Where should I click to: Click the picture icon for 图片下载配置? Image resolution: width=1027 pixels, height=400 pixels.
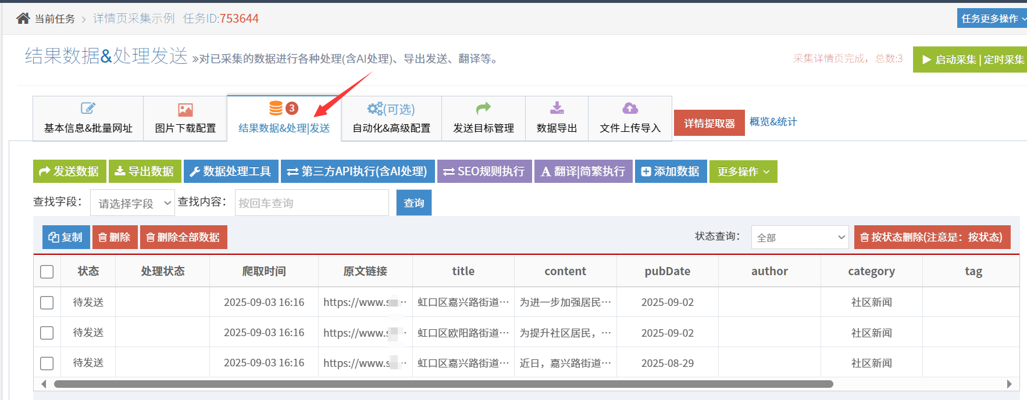point(185,110)
